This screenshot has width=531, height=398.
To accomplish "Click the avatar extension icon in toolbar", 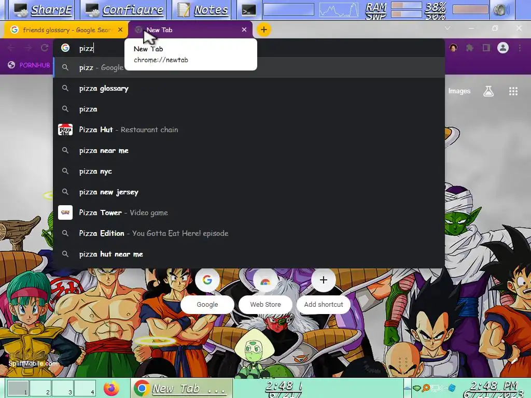I will tap(453, 48).
